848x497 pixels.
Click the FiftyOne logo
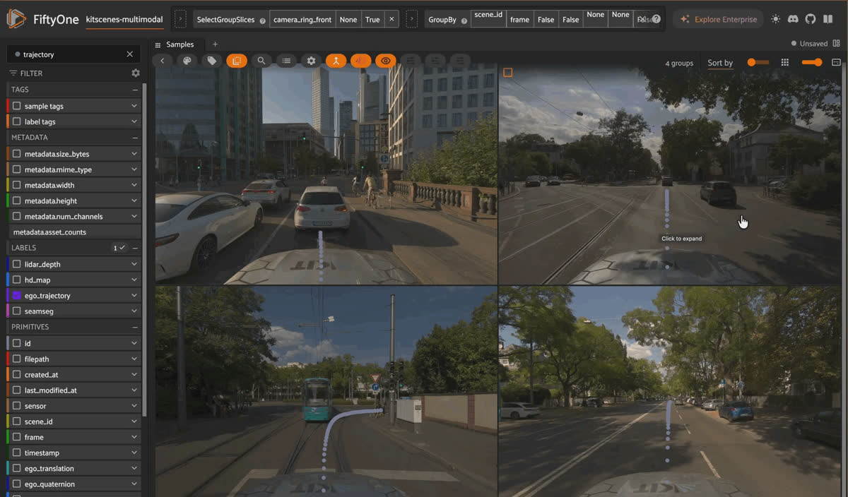(16, 19)
